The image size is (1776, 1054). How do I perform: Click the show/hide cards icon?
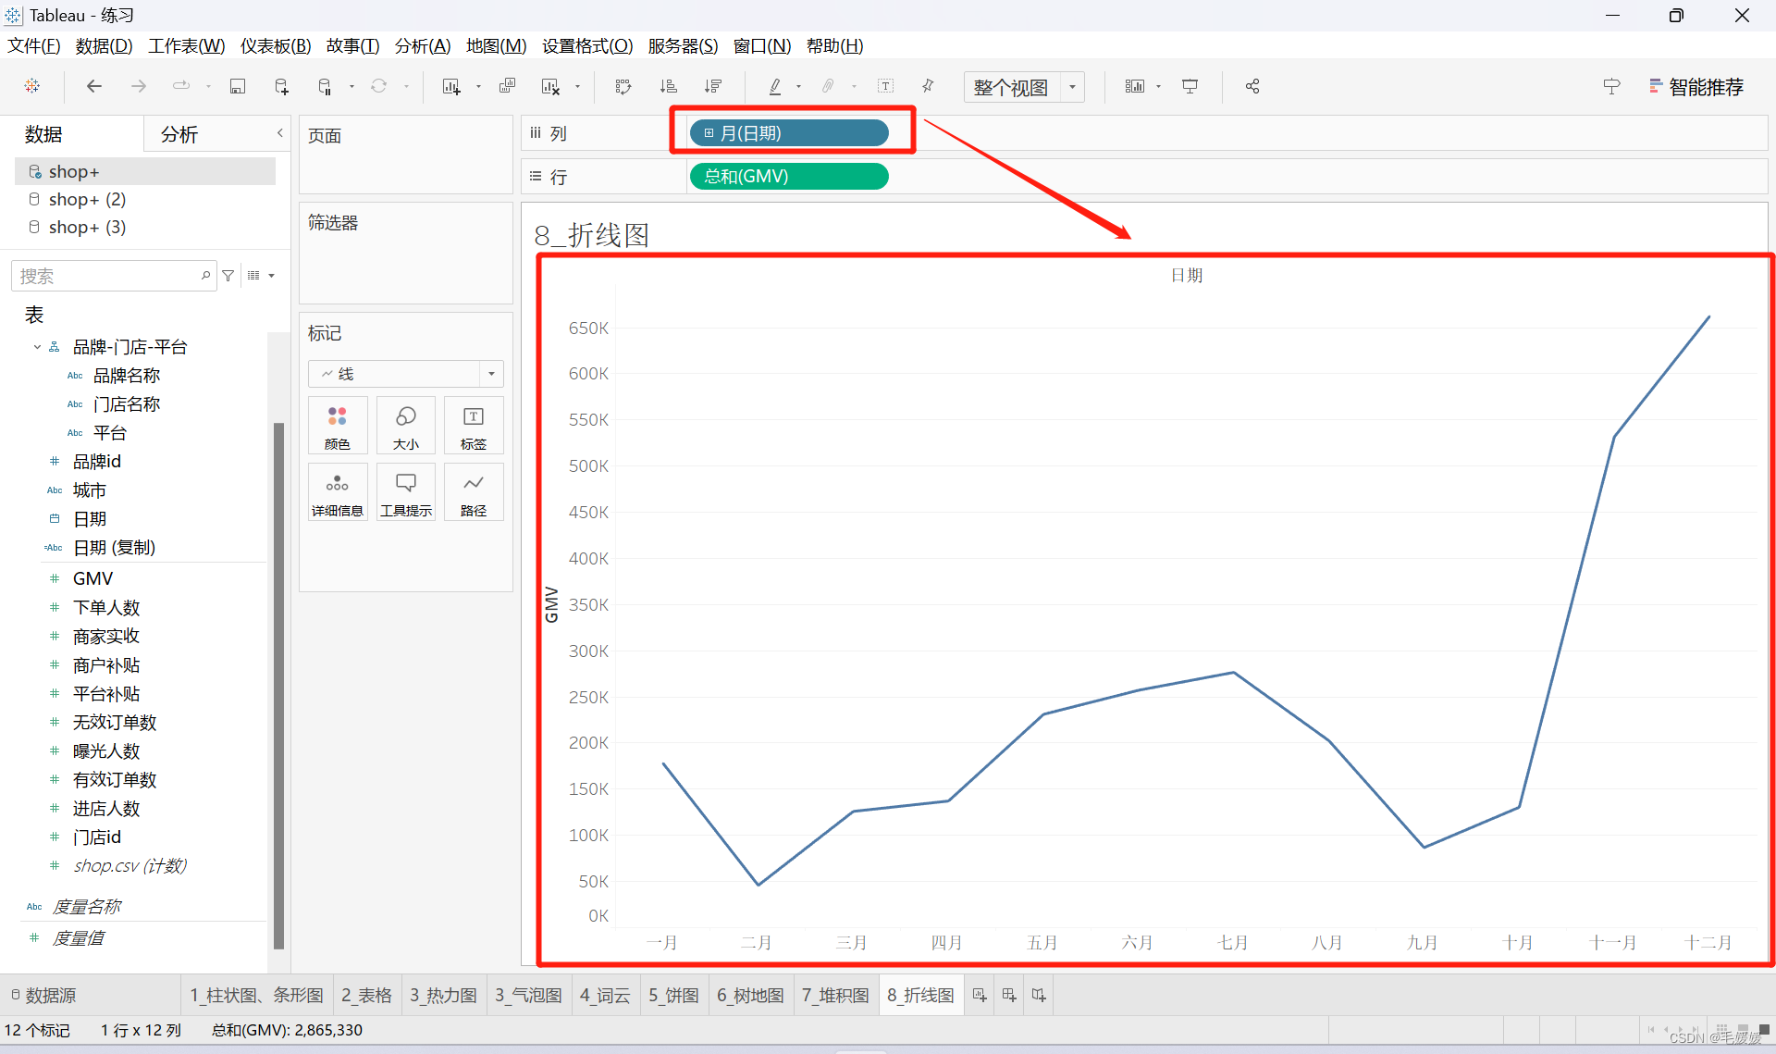(x=1134, y=86)
